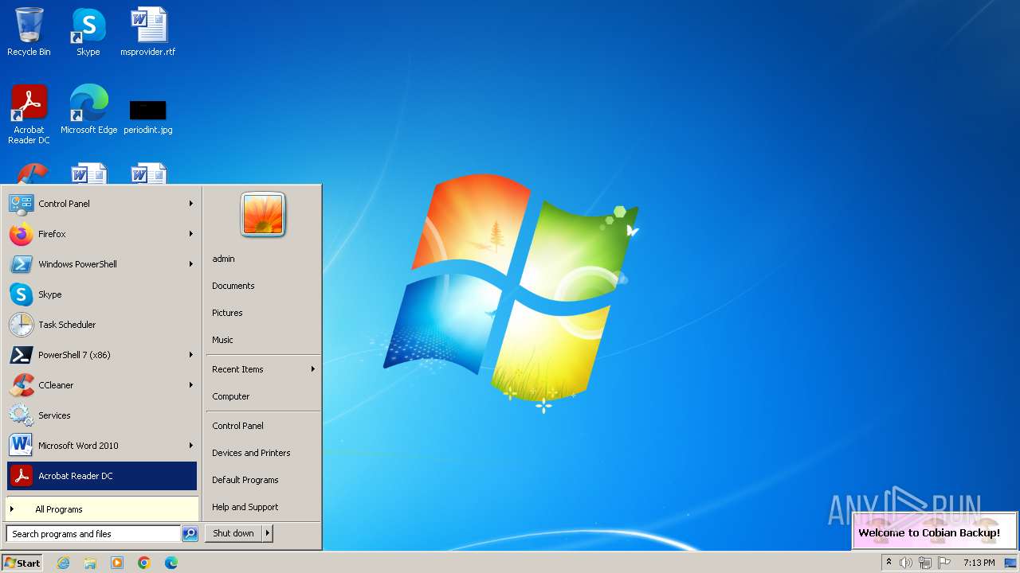Image resolution: width=1020 pixels, height=573 pixels.
Task: Click the CCleaner icon in Start menu
Action: (x=22, y=385)
